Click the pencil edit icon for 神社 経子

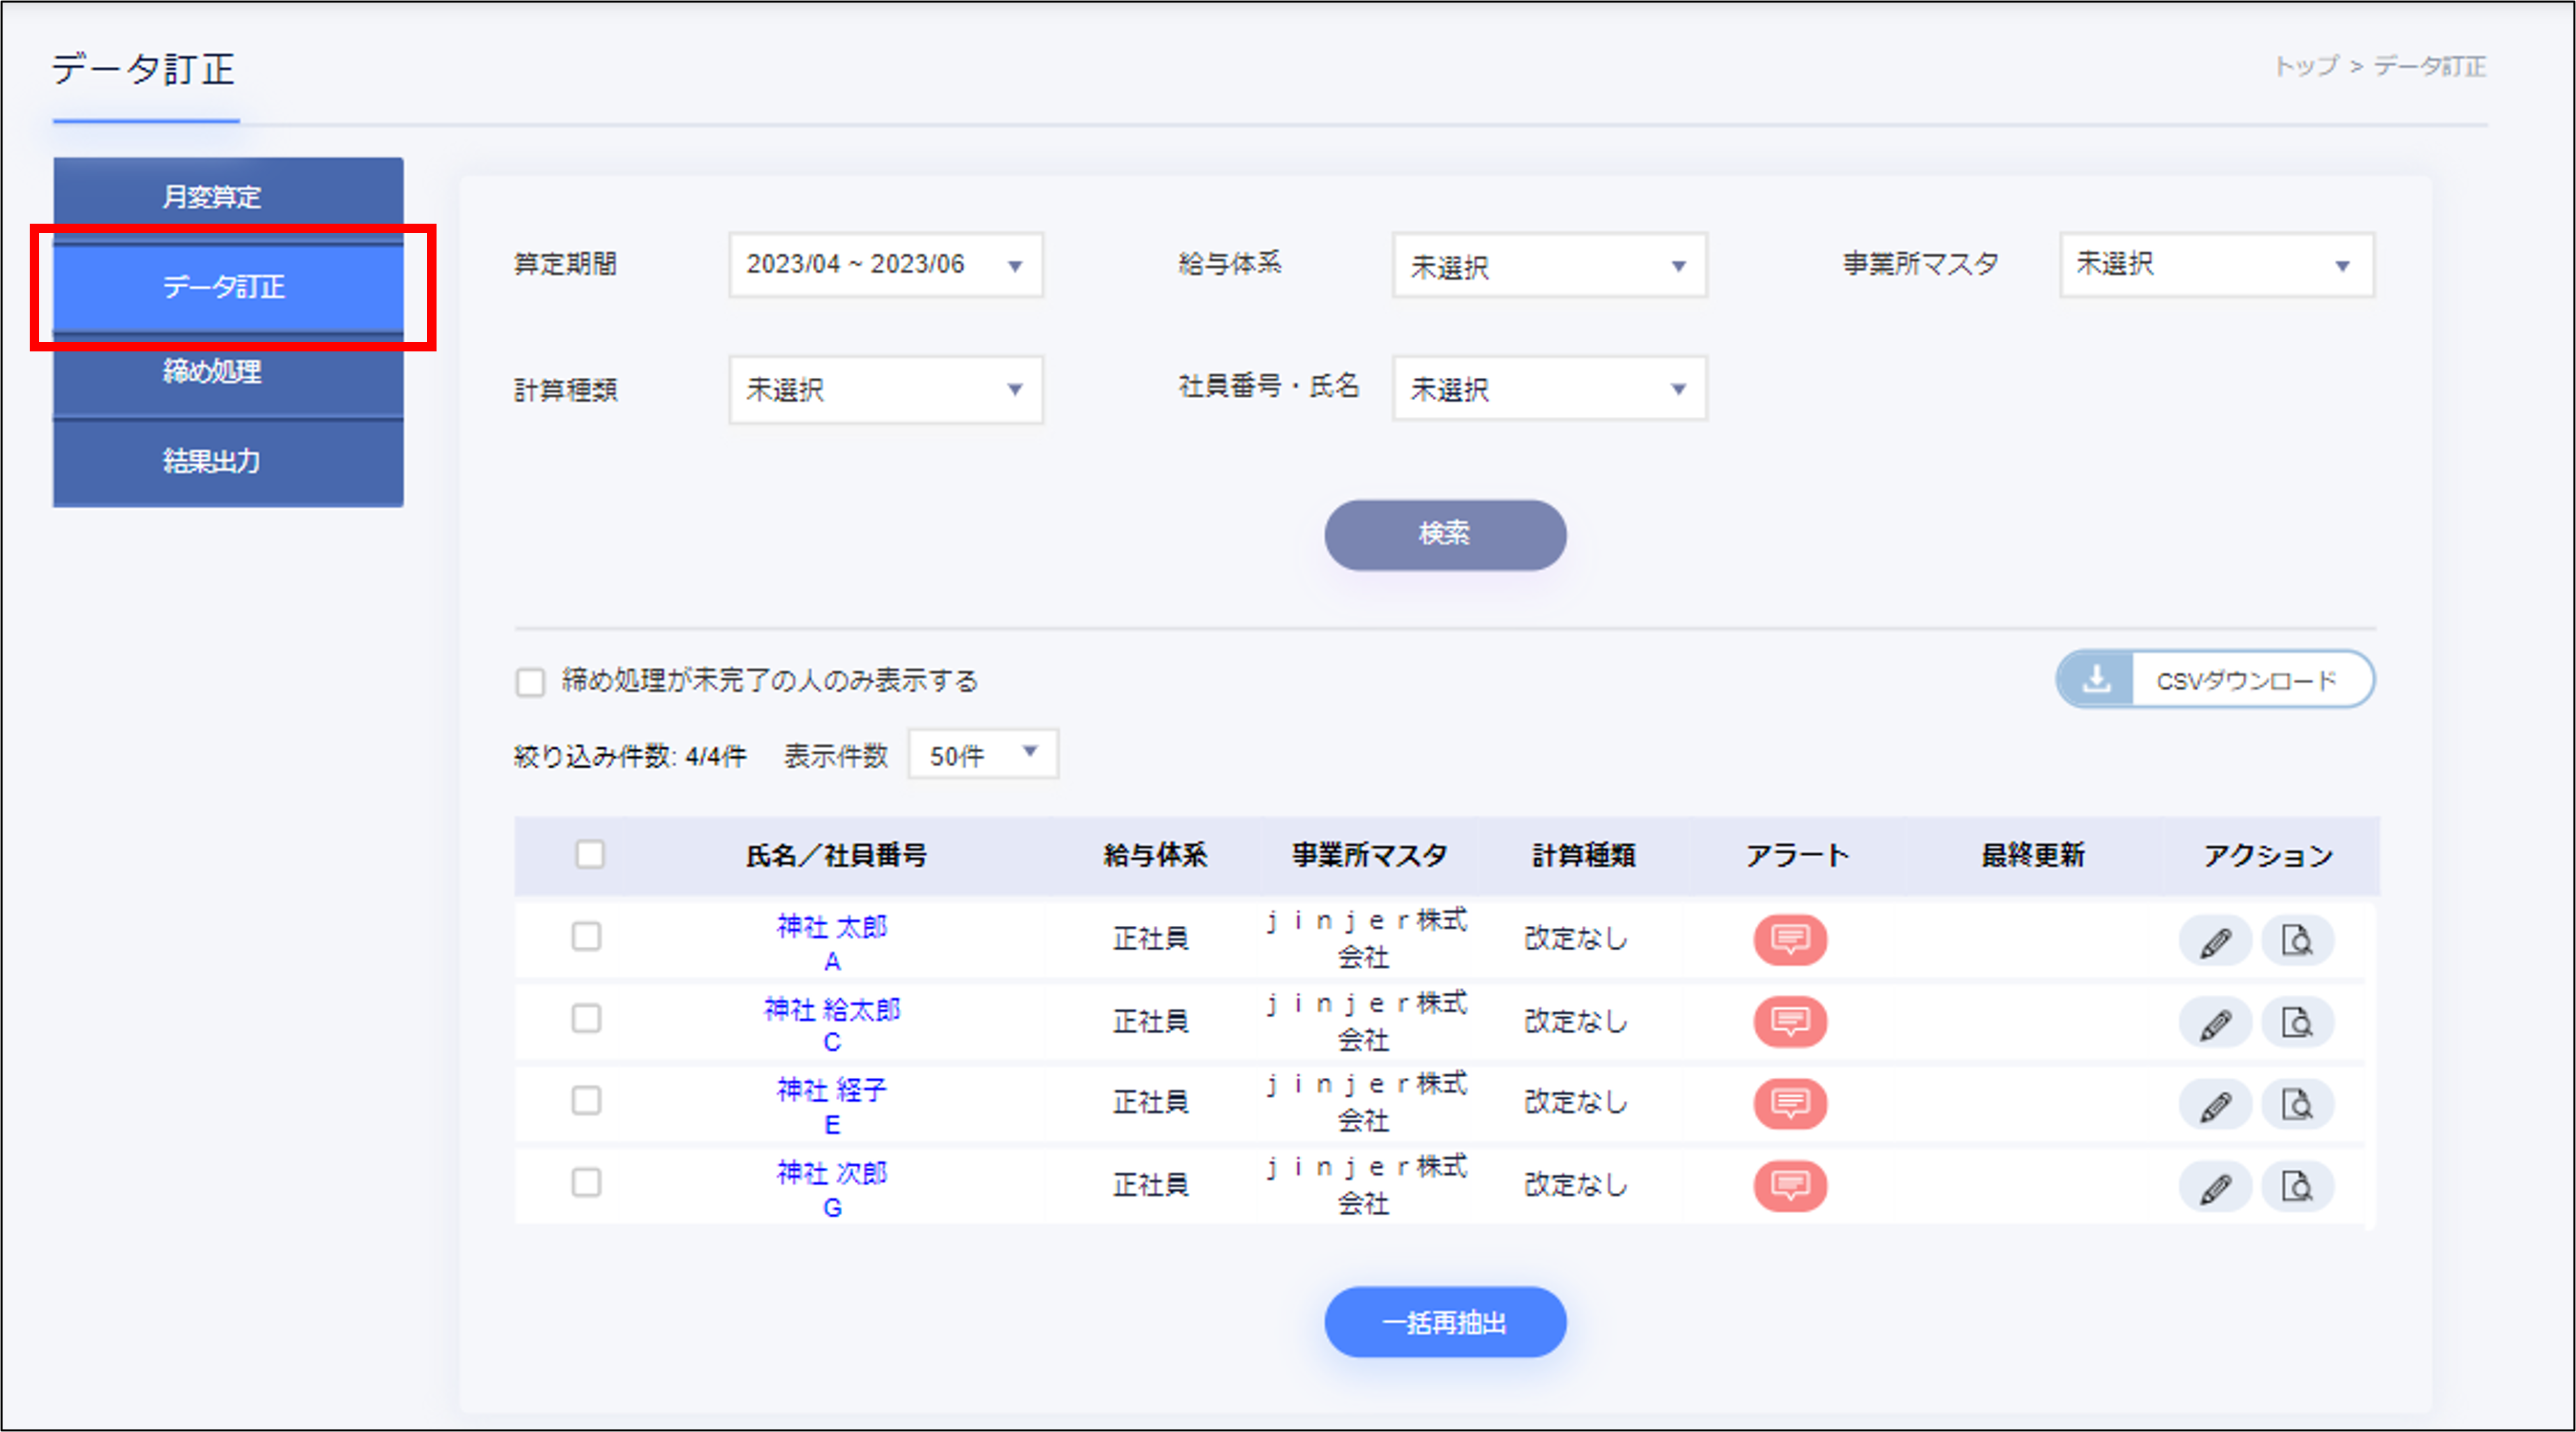(2215, 1105)
